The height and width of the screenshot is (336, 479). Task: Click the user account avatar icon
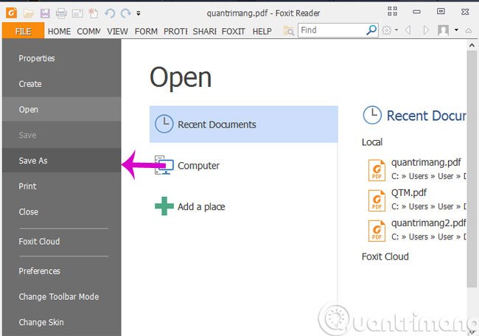click(443, 30)
